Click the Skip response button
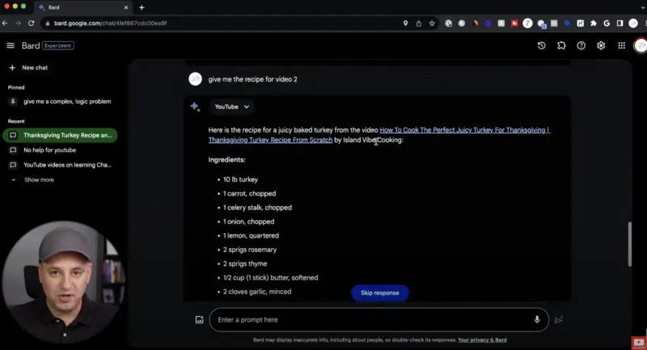647x350 pixels. click(x=379, y=293)
